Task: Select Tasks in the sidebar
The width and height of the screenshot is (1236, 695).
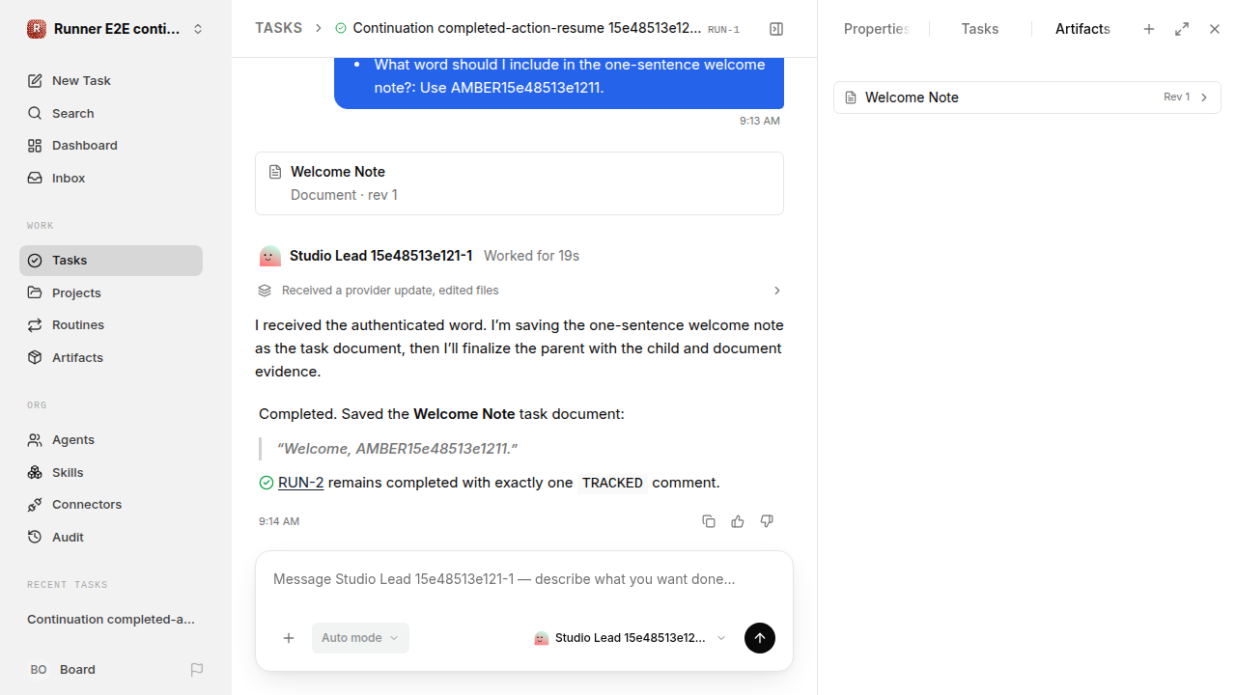Action: [x=111, y=261]
